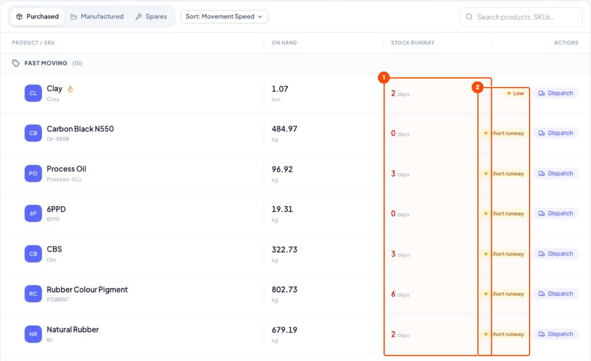Image resolution: width=591 pixels, height=361 pixels.
Task: Open the Carbon Black N550 product name
Action: [80, 129]
